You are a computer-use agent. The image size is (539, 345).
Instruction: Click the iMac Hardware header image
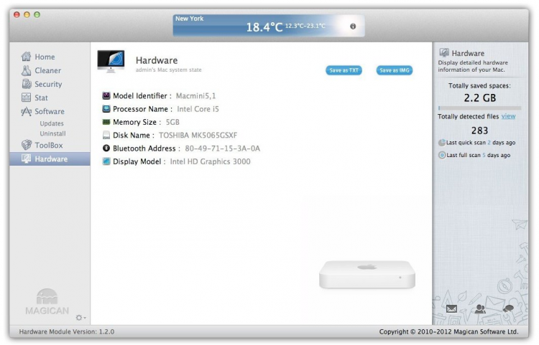[x=111, y=62]
